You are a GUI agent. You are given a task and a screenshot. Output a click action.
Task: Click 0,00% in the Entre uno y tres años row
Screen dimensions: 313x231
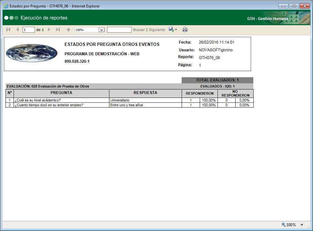(244, 105)
